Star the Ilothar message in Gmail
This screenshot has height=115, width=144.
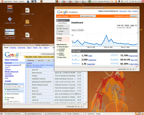(x=31, y=97)
